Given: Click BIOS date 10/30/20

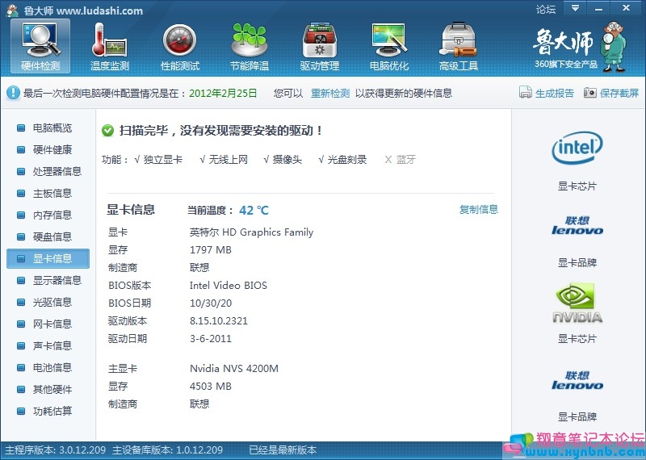Looking at the screenshot, I should 211,303.
